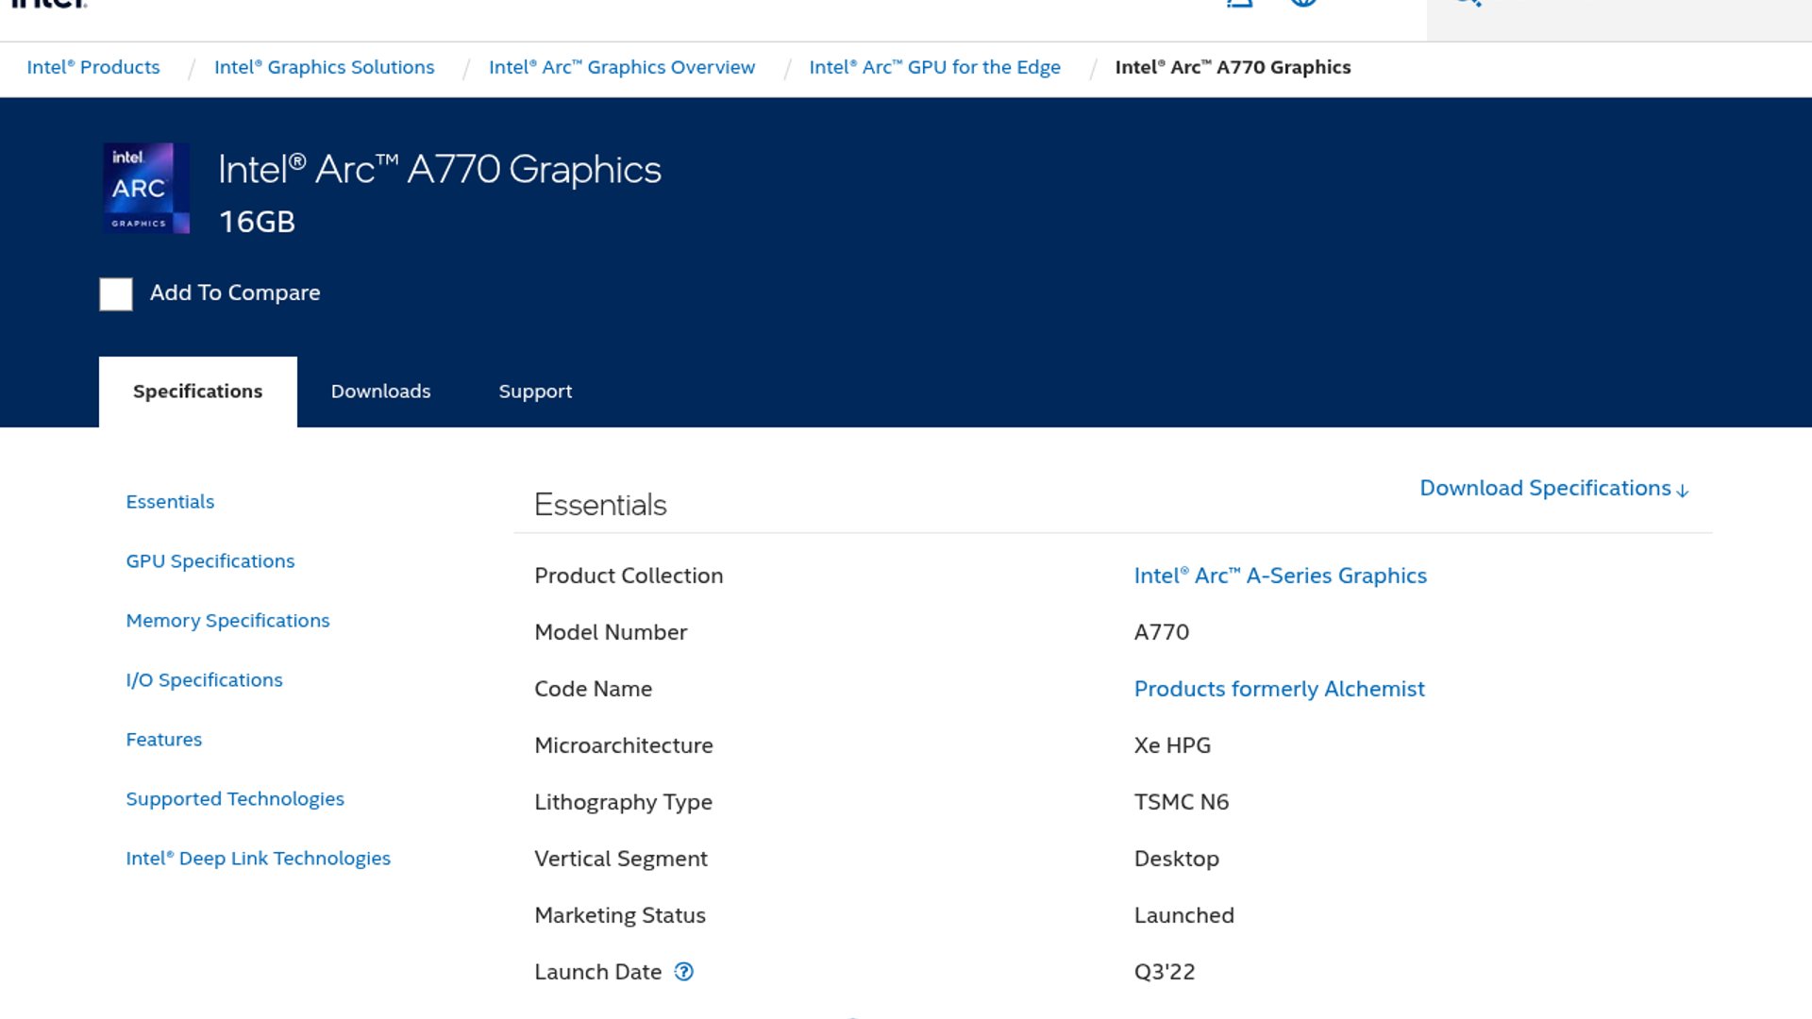Open the Support tab

click(535, 392)
